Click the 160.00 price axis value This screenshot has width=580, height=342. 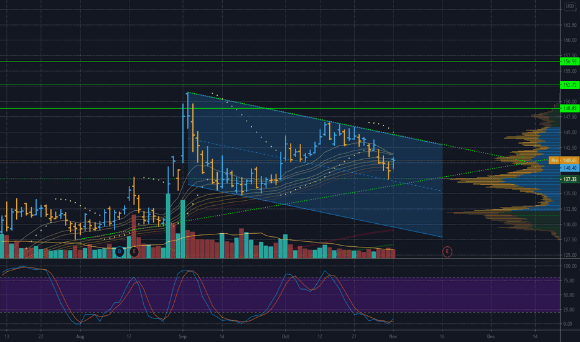[x=570, y=40]
